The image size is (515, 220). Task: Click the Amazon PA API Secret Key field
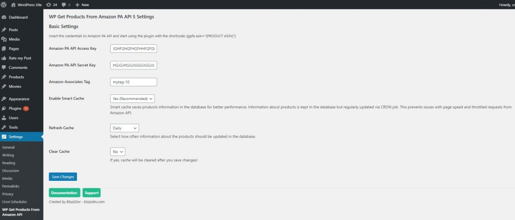tap(134, 65)
